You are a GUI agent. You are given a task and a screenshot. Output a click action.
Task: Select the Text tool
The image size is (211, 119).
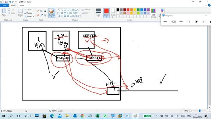pos(45,11)
